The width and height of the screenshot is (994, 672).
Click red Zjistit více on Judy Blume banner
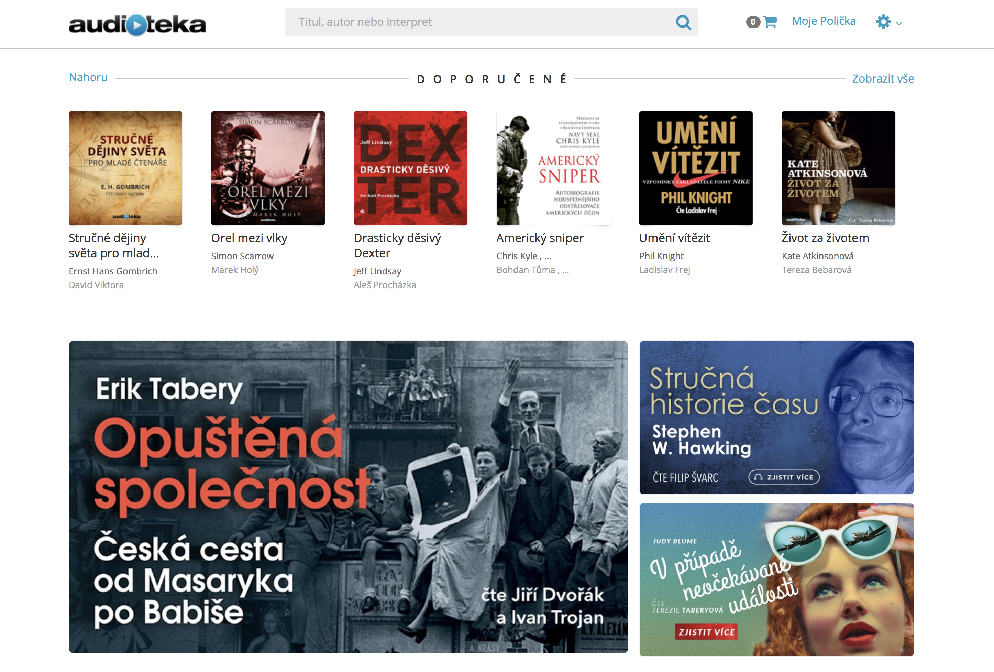(706, 632)
